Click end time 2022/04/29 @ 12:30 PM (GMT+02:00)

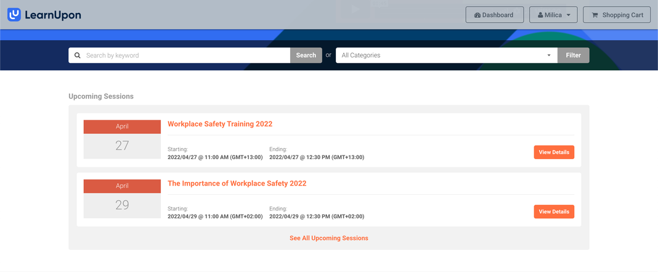(x=317, y=216)
